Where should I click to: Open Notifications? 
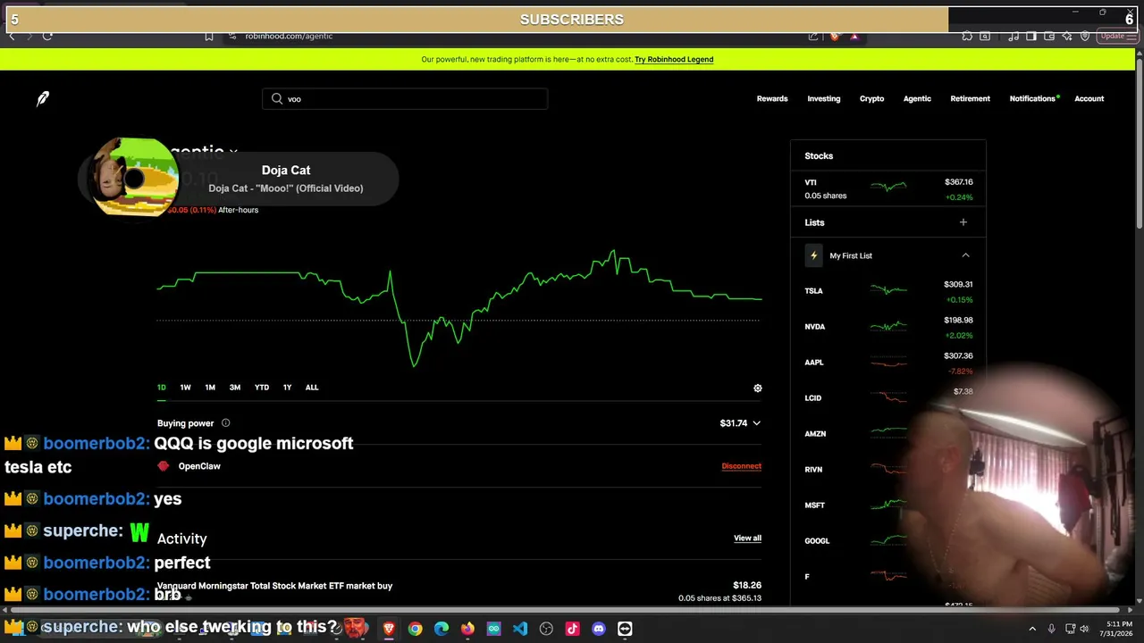(1032, 98)
